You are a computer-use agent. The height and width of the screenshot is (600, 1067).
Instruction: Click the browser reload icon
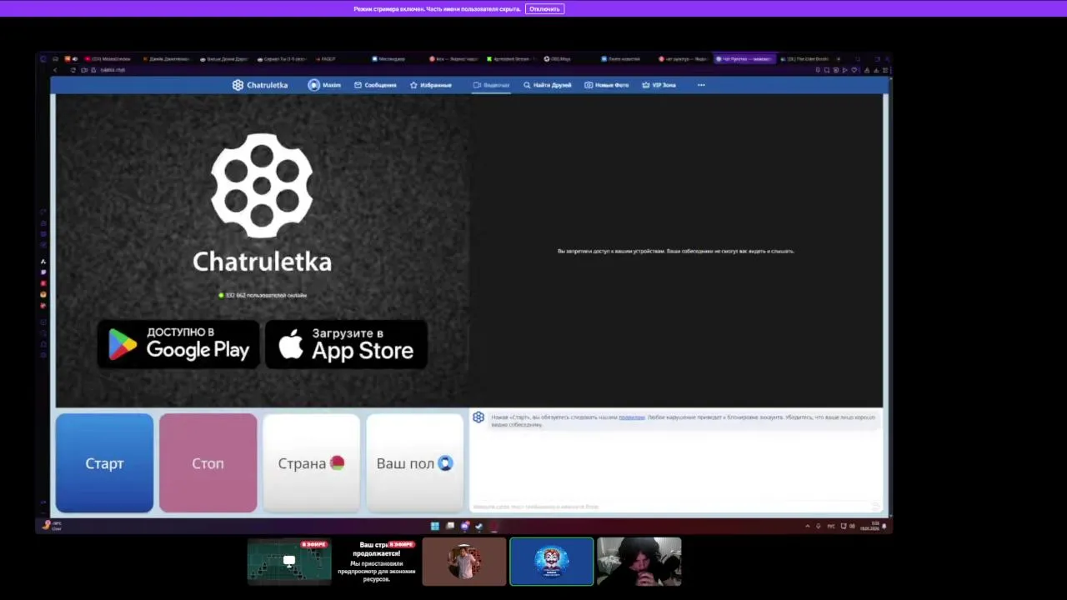click(x=73, y=70)
